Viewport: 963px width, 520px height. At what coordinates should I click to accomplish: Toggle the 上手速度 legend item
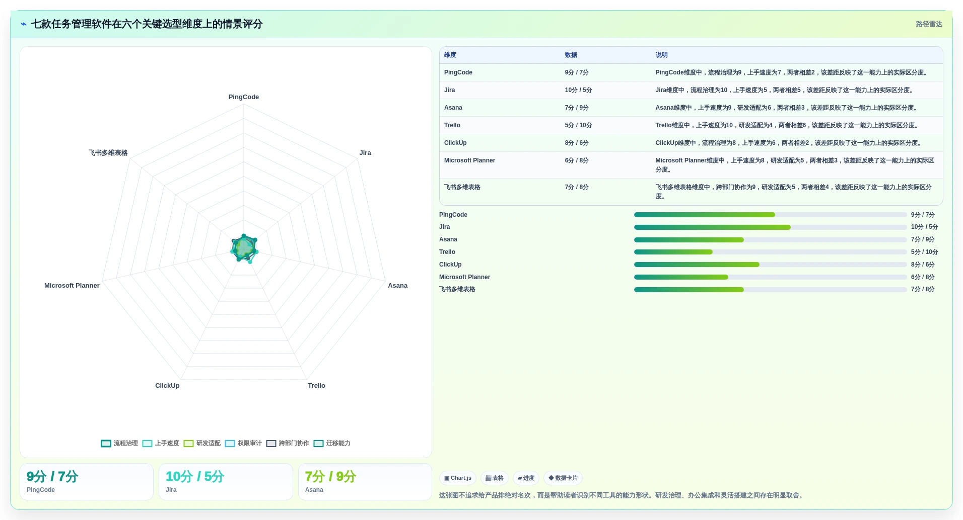click(x=161, y=443)
